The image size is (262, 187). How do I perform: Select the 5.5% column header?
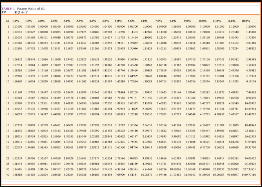tap(131, 21)
